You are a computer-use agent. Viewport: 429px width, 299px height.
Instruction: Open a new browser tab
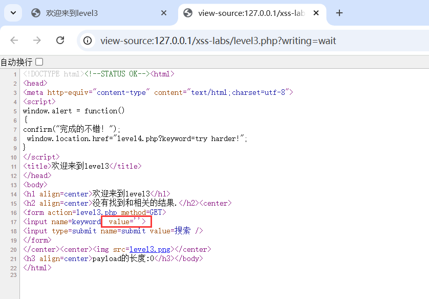(339, 13)
